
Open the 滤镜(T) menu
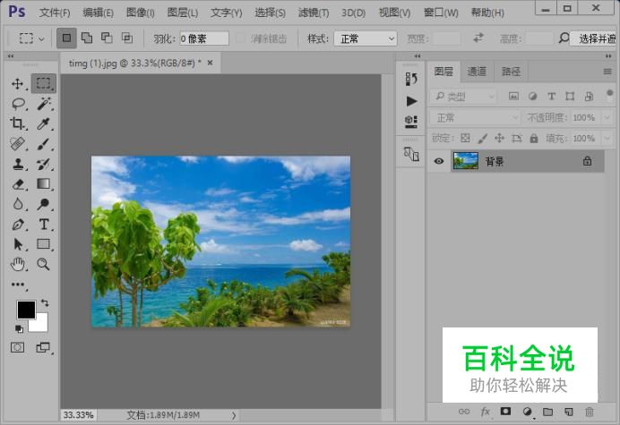point(313,13)
